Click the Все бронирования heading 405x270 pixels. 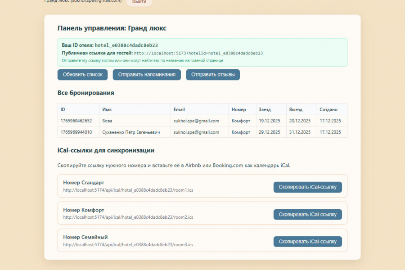coord(86,93)
